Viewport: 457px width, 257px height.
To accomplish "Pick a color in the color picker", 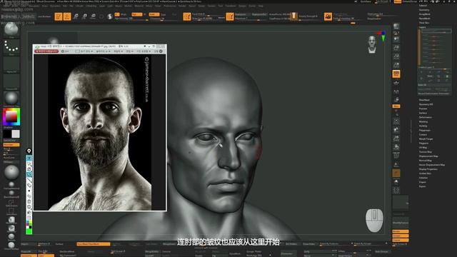I will click(x=11, y=117).
